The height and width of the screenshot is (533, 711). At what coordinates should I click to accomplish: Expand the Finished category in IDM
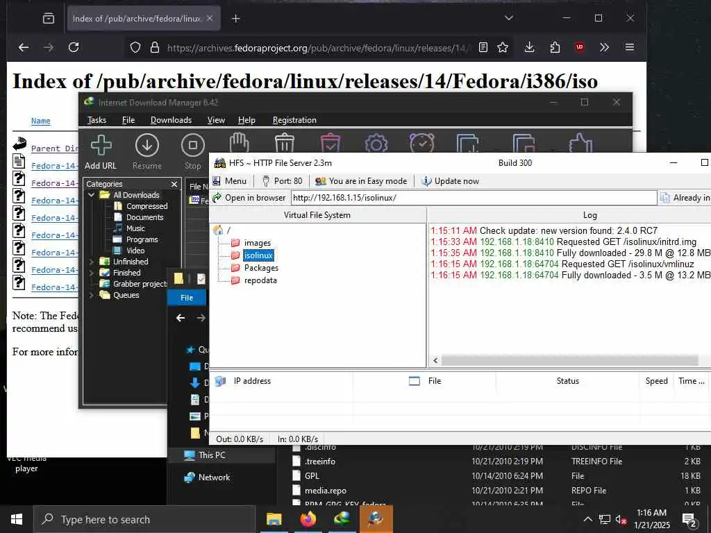91,273
